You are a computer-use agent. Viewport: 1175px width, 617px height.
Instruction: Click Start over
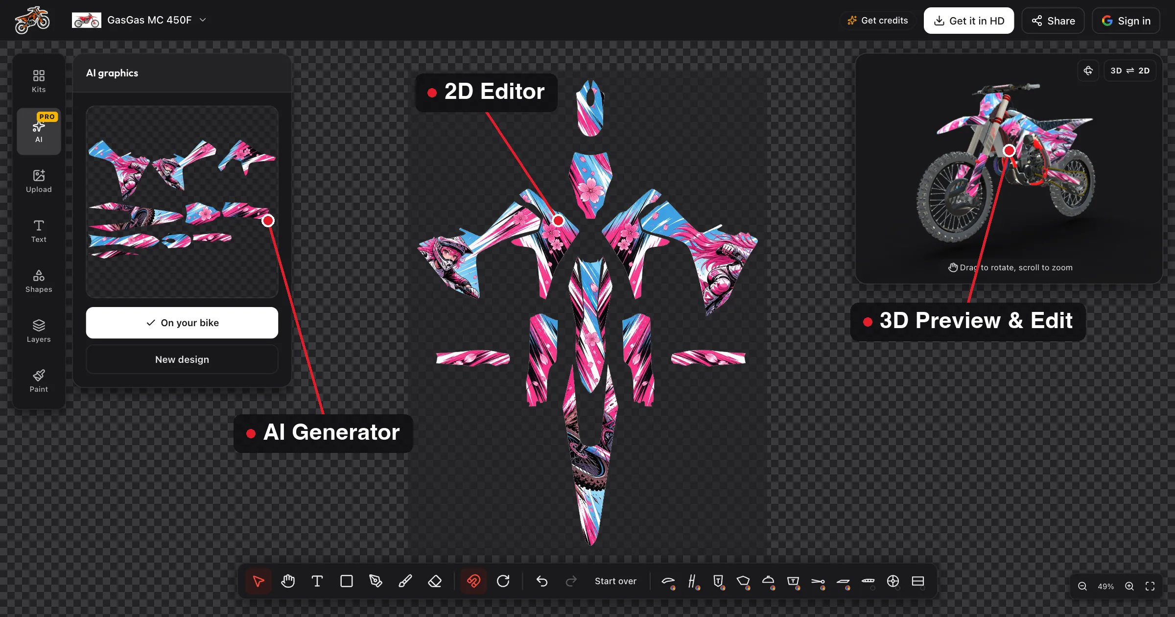615,581
